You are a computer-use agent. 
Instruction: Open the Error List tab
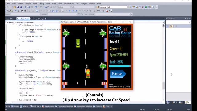pyautogui.click(x=107, y=106)
